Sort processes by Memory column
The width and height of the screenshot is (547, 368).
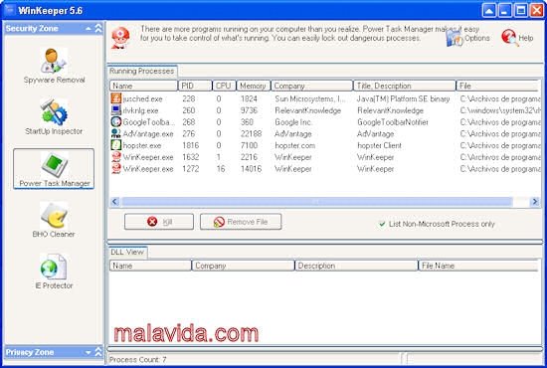(x=254, y=86)
